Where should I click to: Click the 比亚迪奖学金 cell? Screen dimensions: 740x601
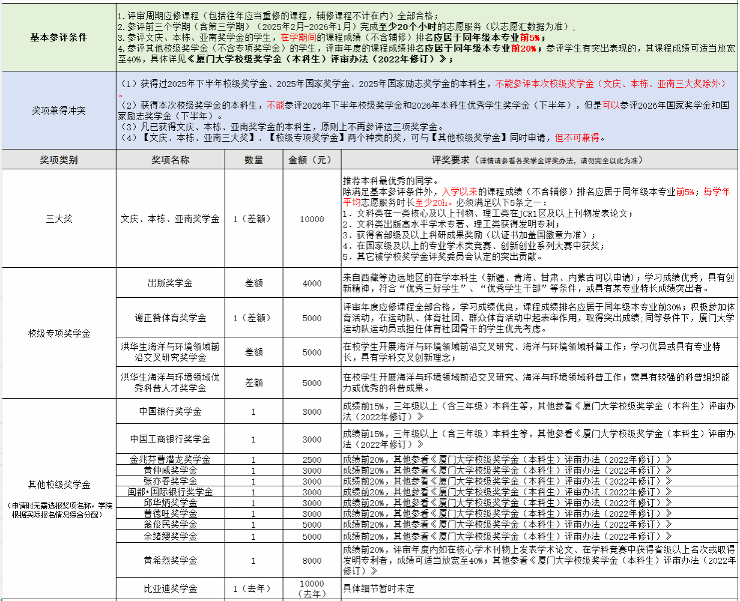[170, 588]
